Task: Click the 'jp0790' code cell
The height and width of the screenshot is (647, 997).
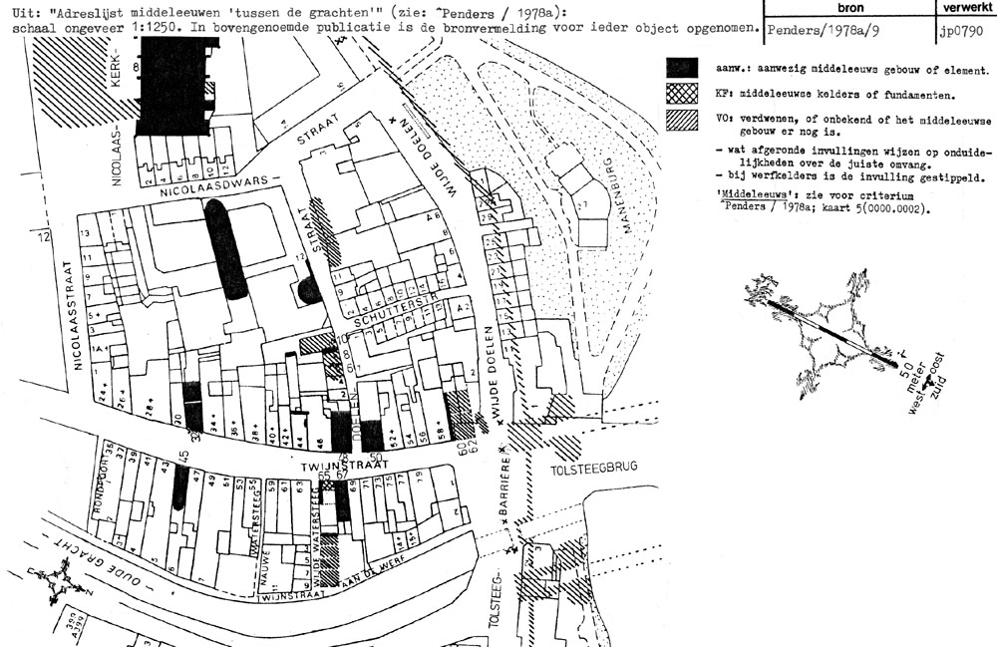Action: tap(961, 31)
